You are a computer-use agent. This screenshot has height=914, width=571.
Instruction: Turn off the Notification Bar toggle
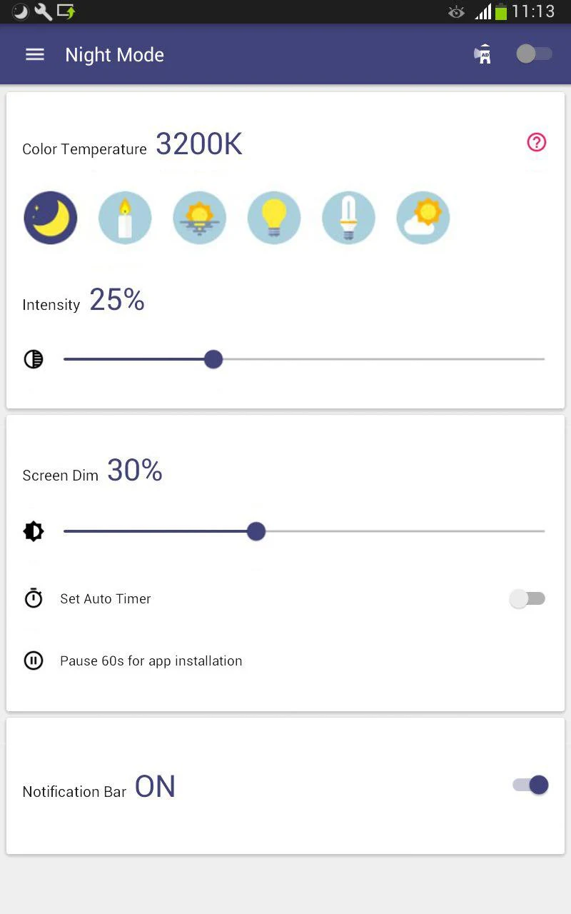pos(530,785)
